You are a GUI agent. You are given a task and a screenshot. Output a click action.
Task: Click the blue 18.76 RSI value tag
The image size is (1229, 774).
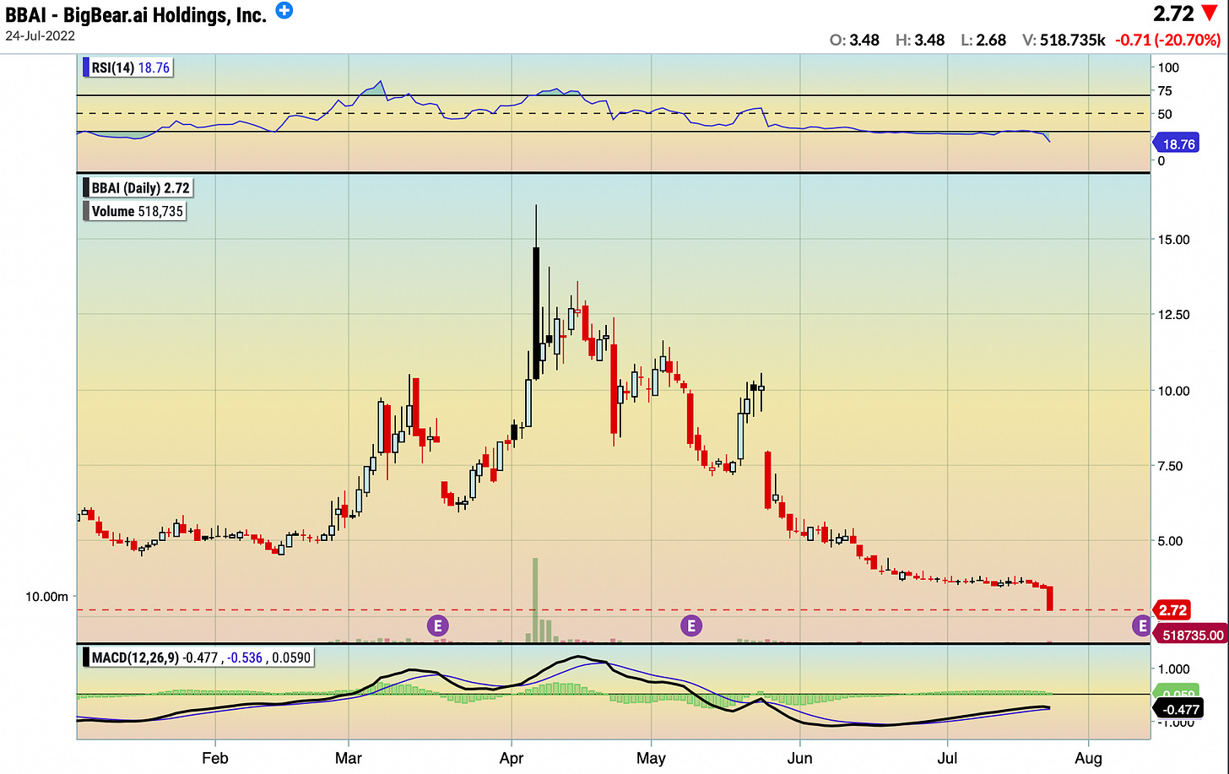click(x=1176, y=144)
